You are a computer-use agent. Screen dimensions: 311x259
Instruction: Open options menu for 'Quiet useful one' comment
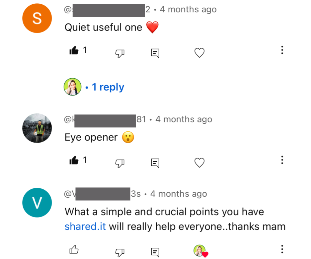pos(282,50)
